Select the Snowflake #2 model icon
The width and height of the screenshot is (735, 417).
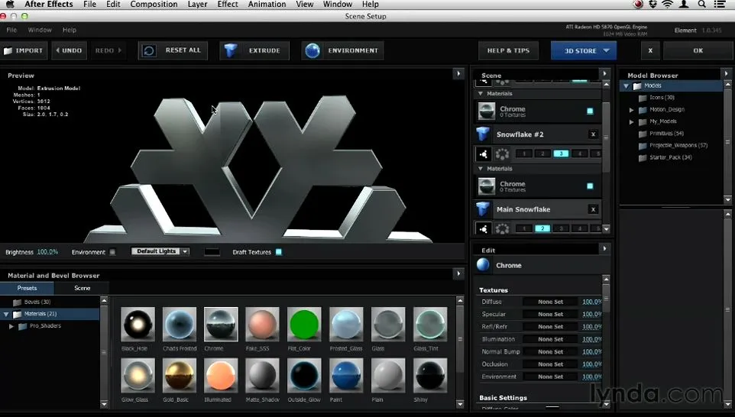tap(483, 134)
